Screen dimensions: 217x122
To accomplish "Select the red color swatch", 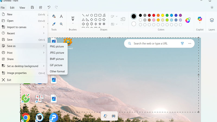I will pyautogui.click(x=154, y=15).
